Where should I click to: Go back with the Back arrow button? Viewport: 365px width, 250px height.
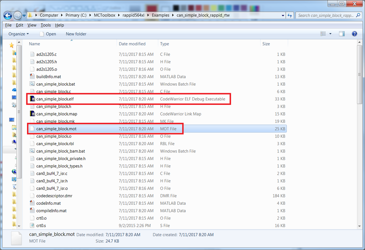point(8,16)
